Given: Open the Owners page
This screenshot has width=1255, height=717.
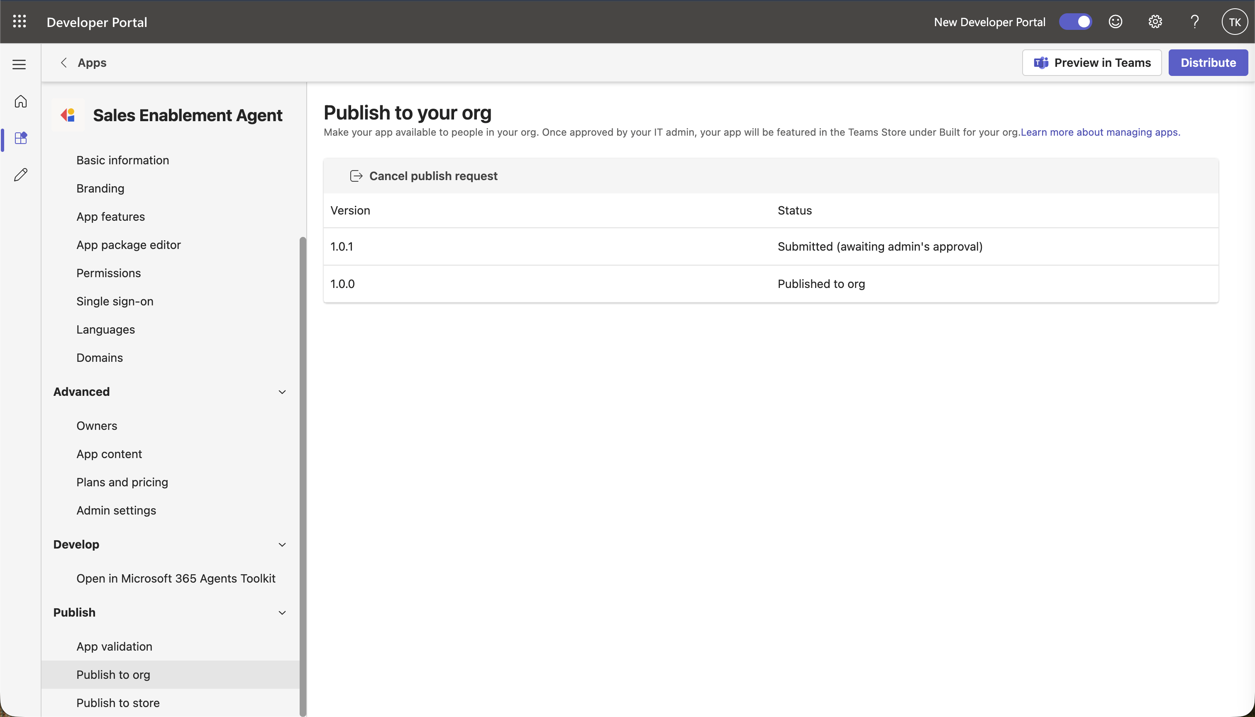Looking at the screenshot, I should (97, 426).
